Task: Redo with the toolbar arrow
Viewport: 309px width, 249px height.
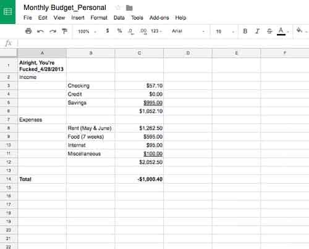Action: 53,31
